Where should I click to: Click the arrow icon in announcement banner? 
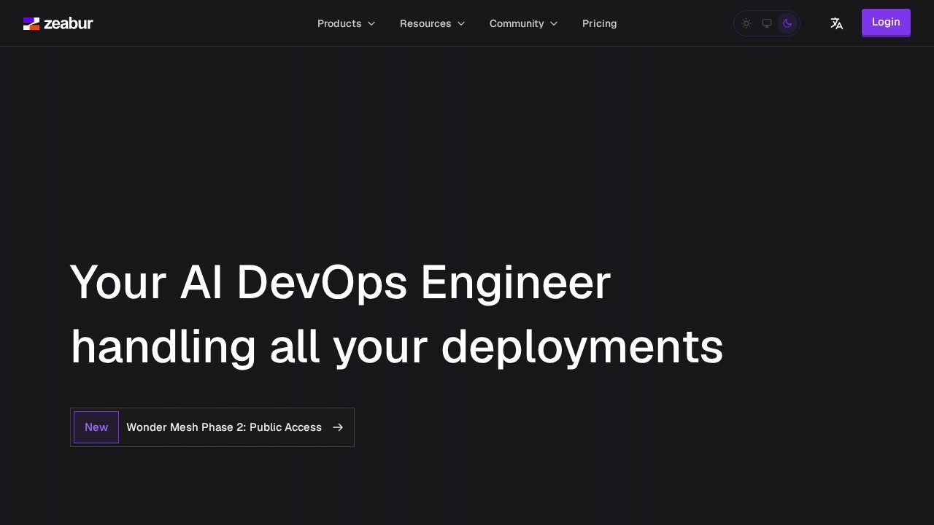[x=338, y=427]
